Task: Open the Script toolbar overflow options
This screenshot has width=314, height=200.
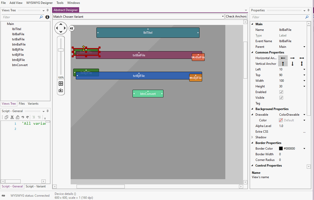Action: (45, 118)
